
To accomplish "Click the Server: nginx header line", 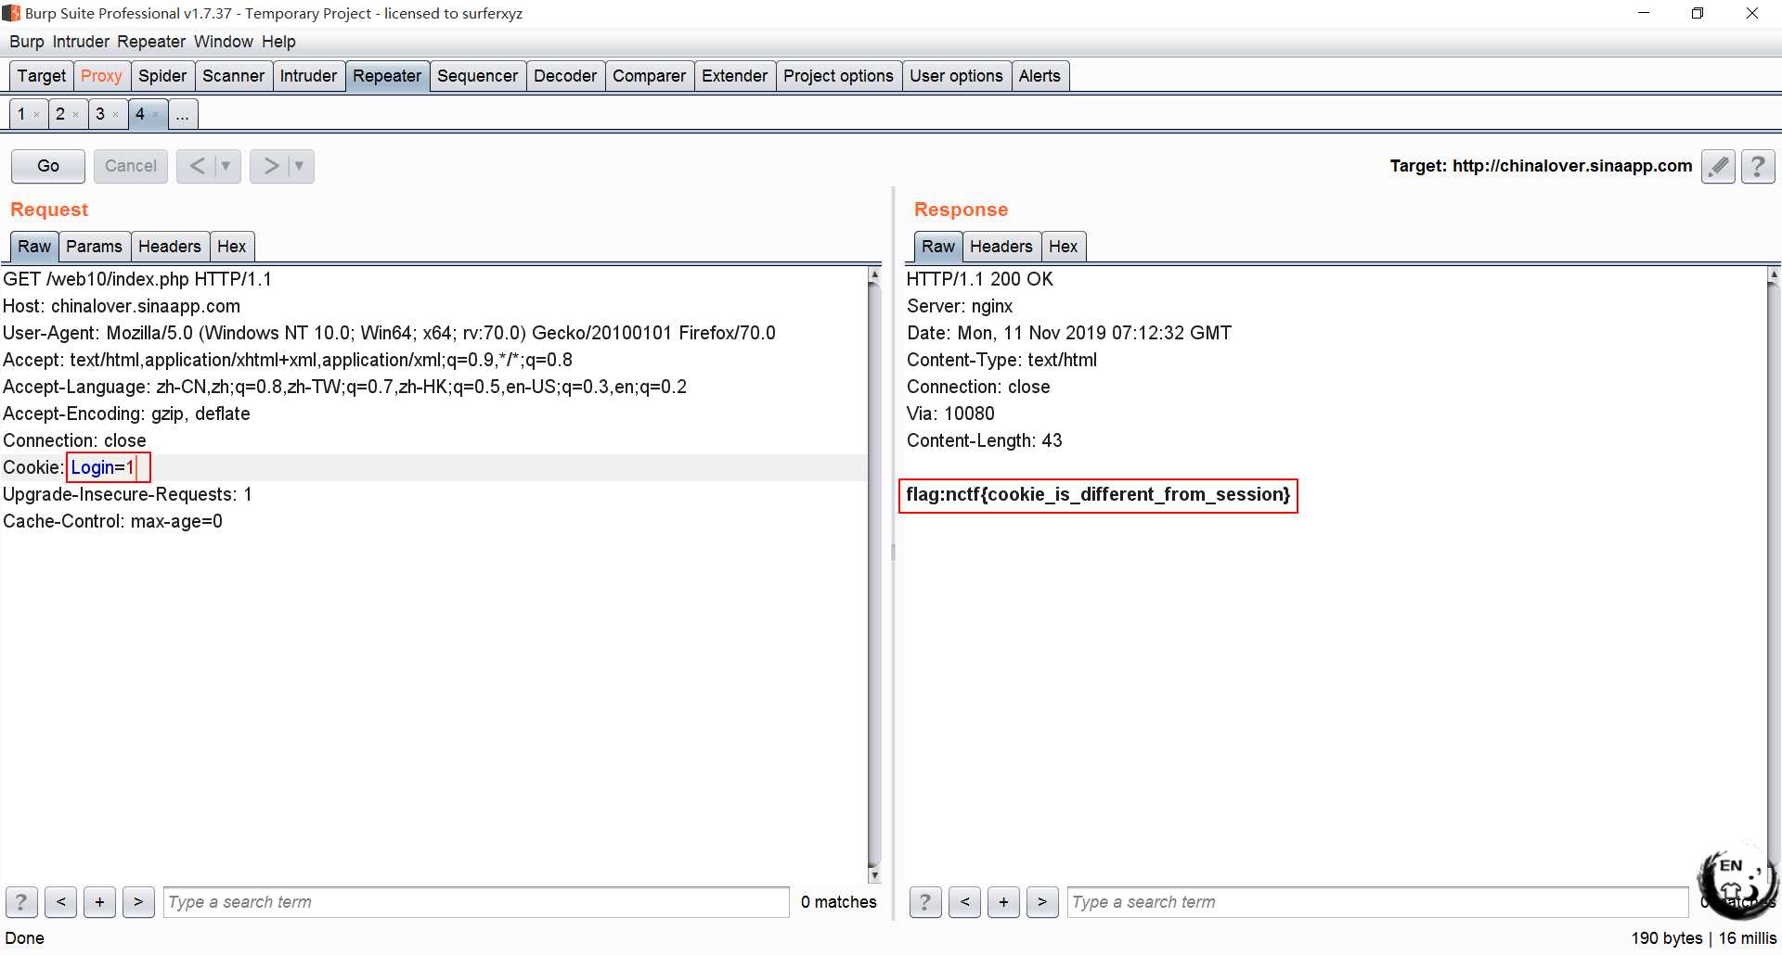I will tap(960, 306).
